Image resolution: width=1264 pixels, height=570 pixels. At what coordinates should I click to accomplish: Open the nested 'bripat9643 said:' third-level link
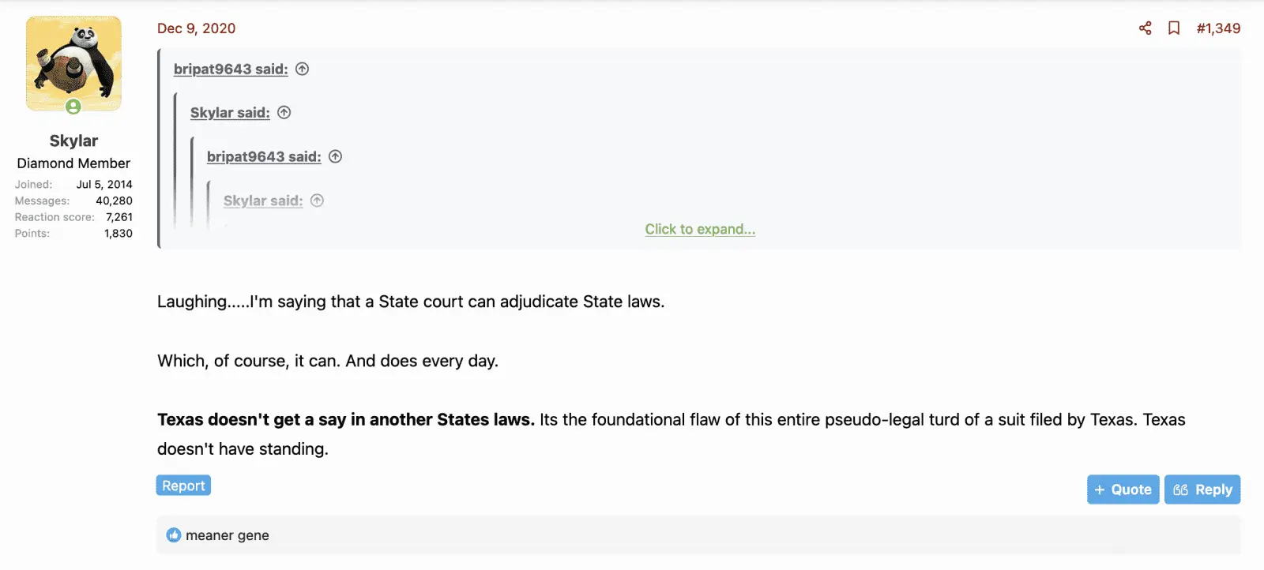click(264, 156)
